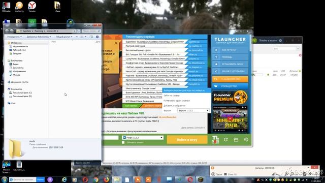Viewport: 325px width, 183px height.
Task: Open 'Версия 1.12.2' dropdown in server popup
Action: (193, 111)
